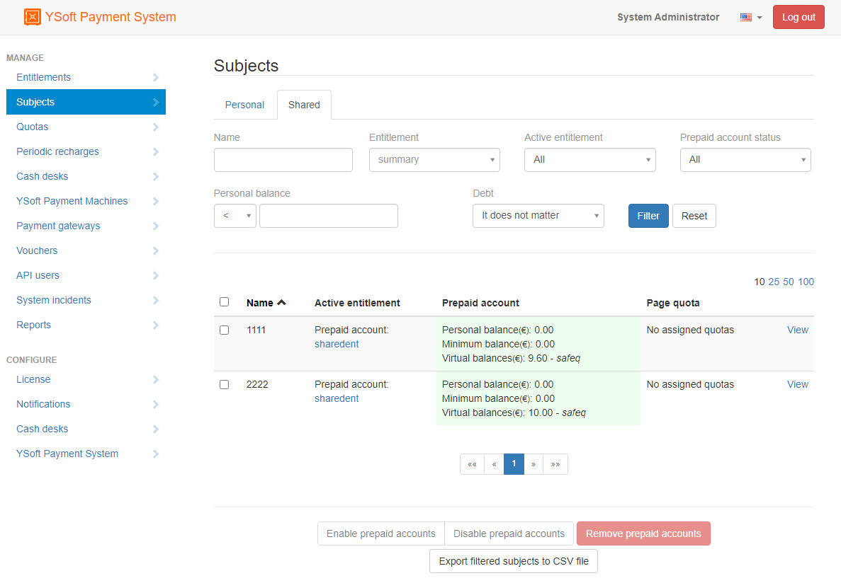Click Export filtered subjects to CSV file
This screenshot has width=841, height=583.
click(x=514, y=561)
